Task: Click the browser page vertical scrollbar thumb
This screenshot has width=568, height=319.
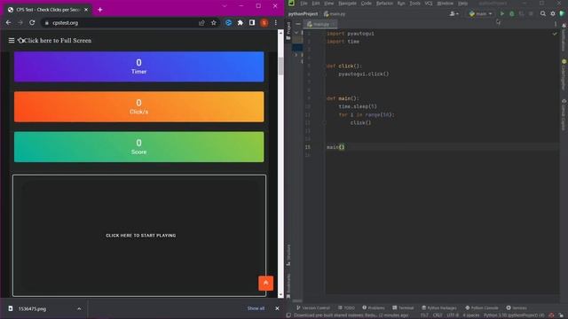Action: [280, 66]
